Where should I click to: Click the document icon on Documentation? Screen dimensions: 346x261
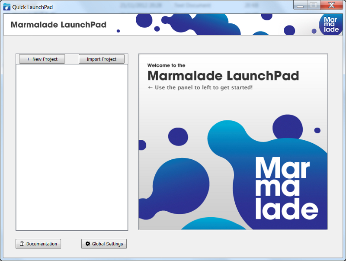[22, 244]
